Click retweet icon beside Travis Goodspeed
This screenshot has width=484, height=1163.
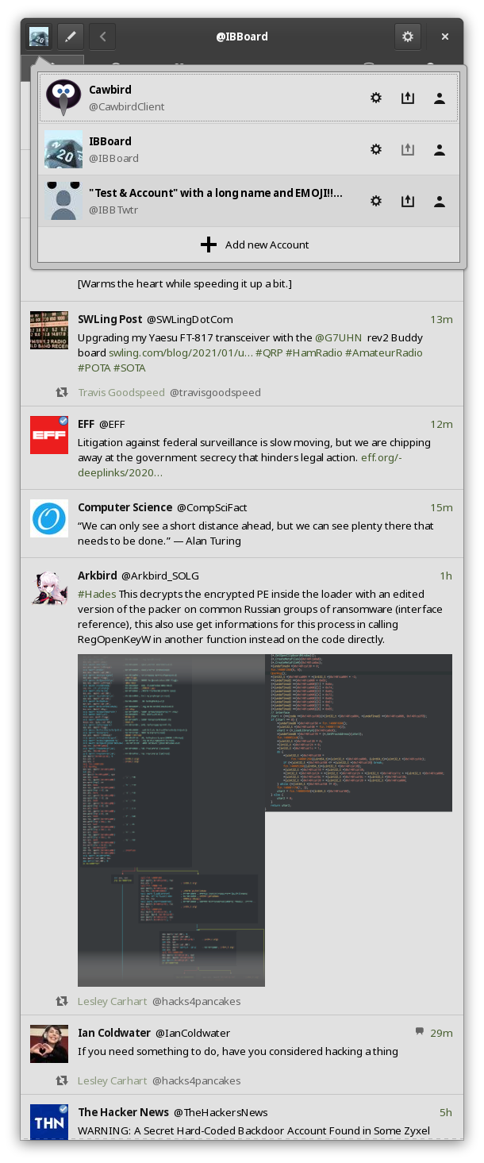tap(61, 392)
